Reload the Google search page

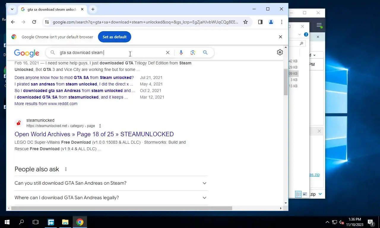(x=34, y=22)
